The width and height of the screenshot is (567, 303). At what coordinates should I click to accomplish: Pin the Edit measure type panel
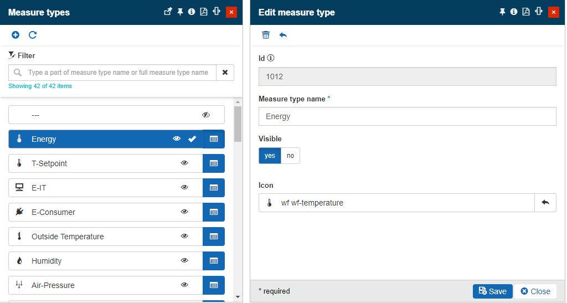pos(502,12)
